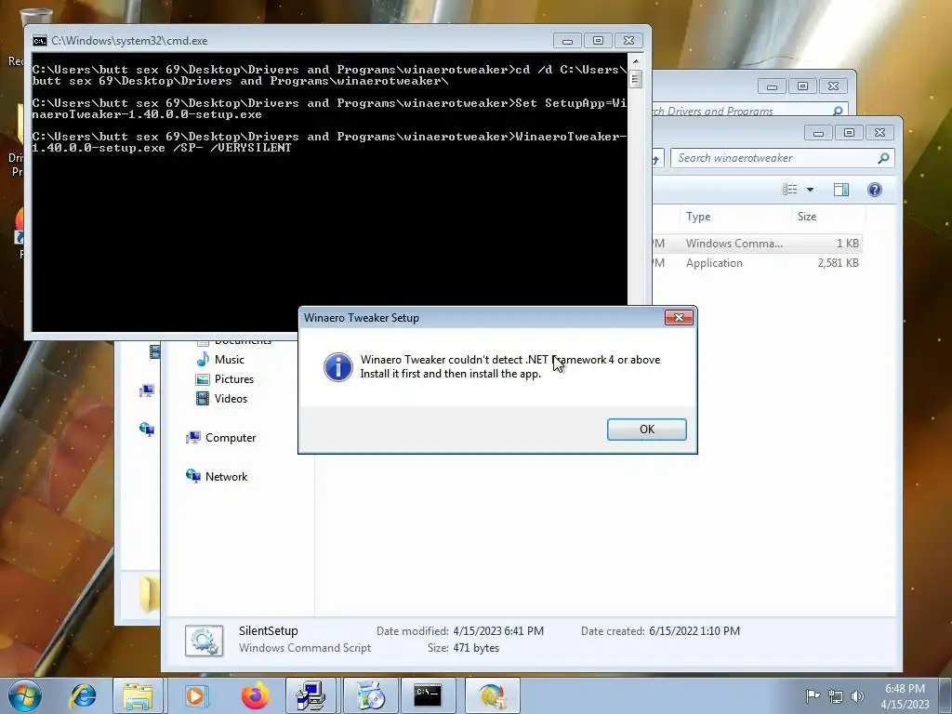The image size is (952, 714).
Task: Click Date created value 6/15/2022 1:10 PM
Action: click(694, 631)
